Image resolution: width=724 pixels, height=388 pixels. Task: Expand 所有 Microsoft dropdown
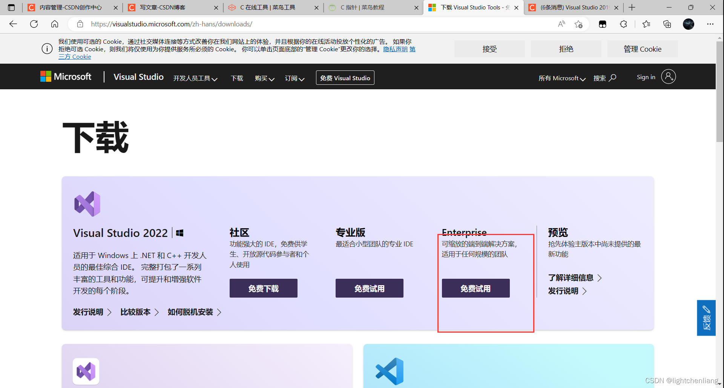click(x=562, y=78)
